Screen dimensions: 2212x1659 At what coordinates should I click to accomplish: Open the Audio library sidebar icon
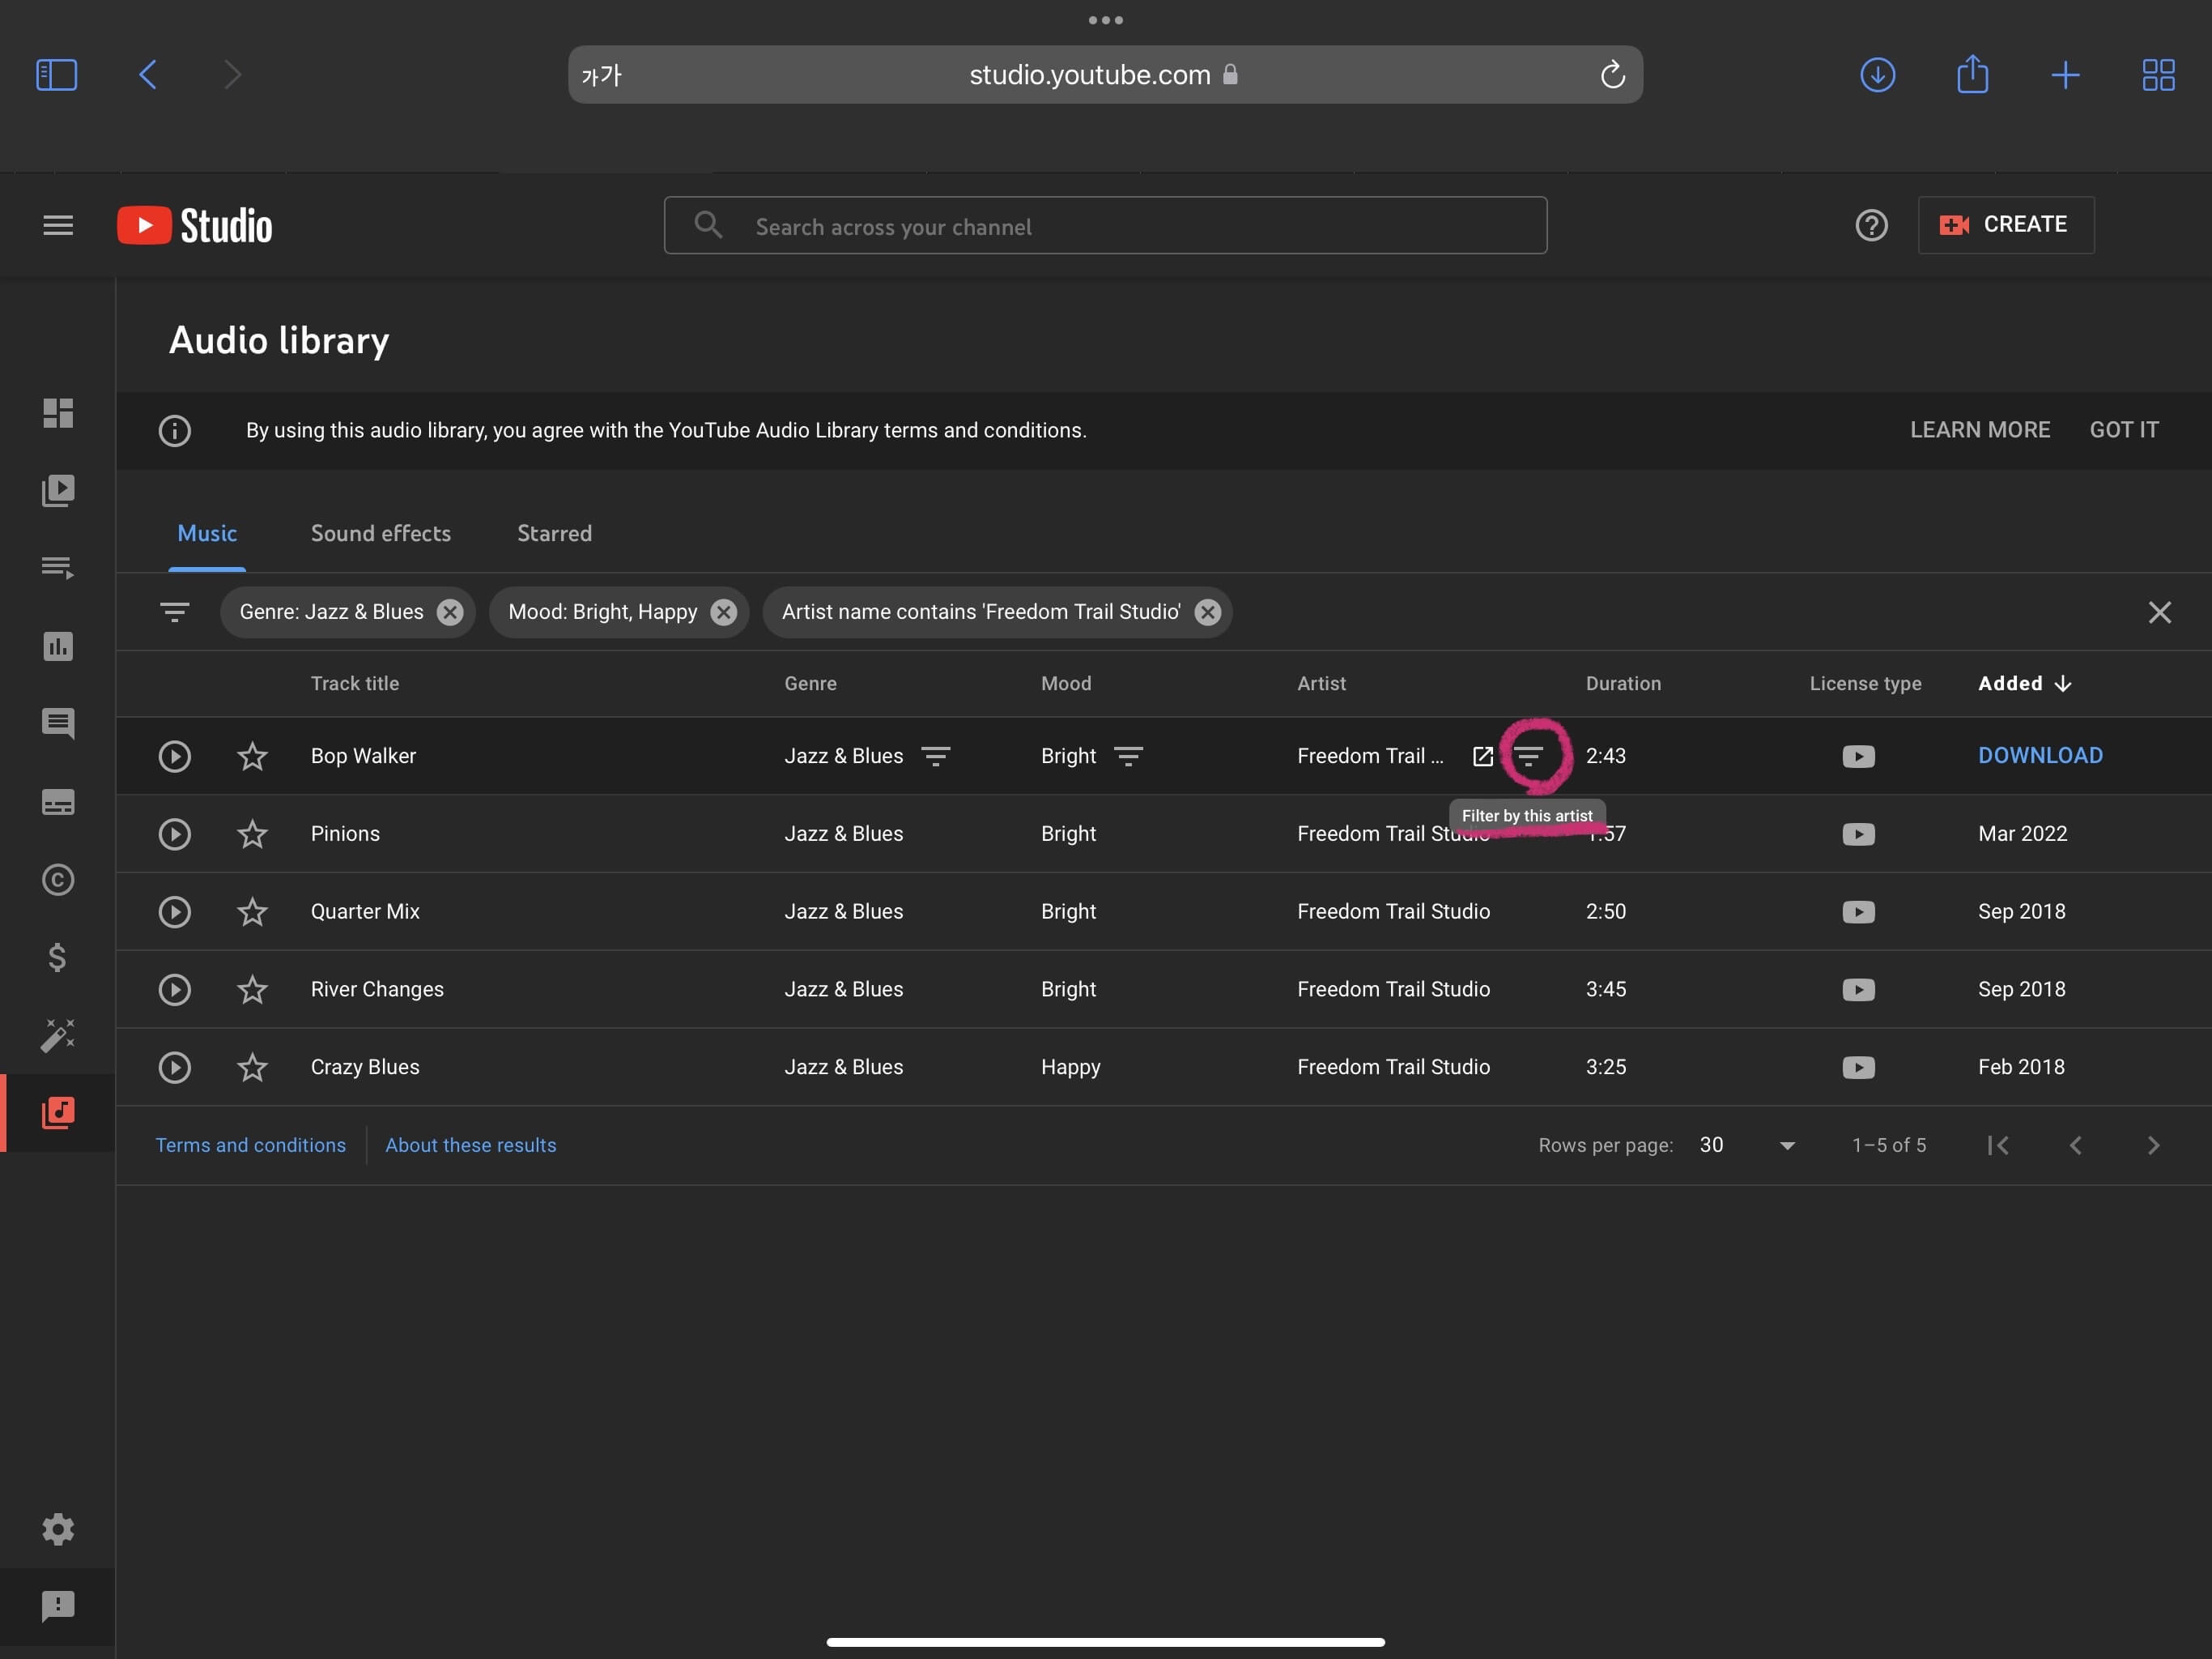pos(58,1113)
